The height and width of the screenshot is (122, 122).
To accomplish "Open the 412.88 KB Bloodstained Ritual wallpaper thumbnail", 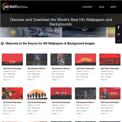I will pos(37,59).
